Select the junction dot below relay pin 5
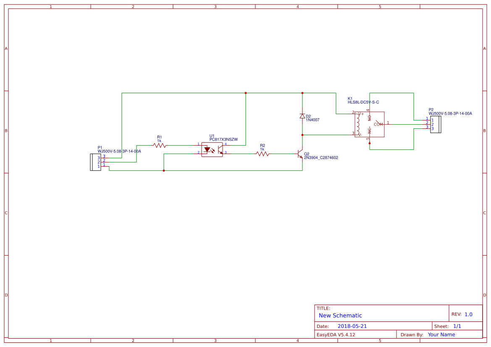 click(x=370, y=143)
